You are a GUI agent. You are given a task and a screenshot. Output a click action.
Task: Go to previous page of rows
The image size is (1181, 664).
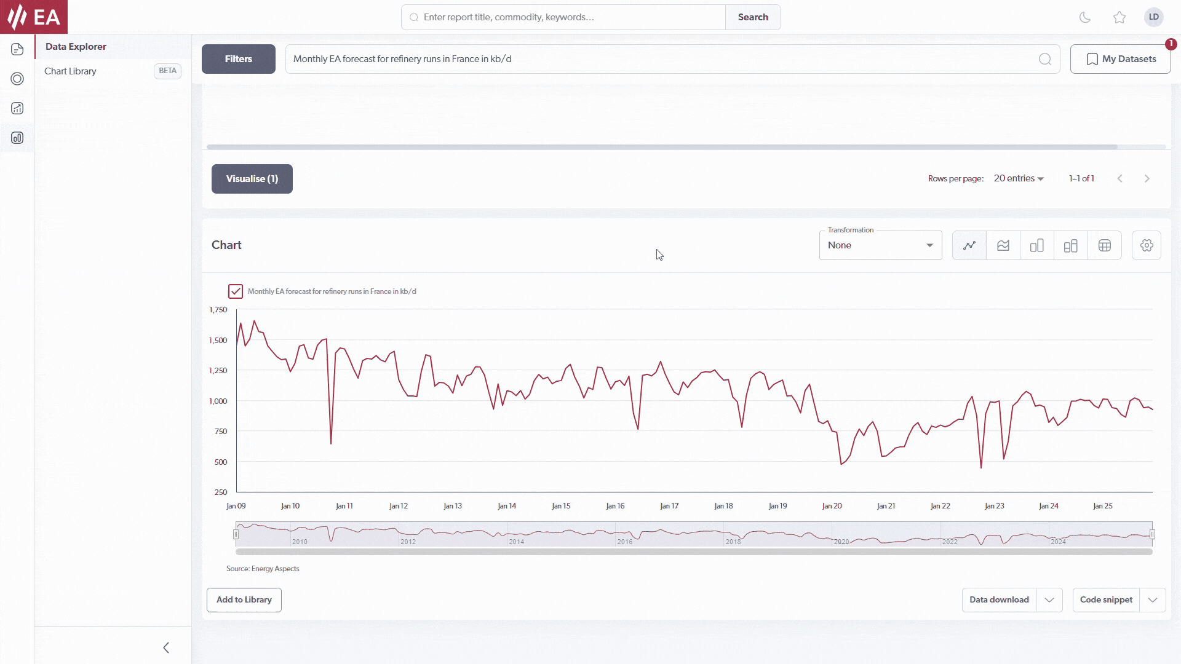tap(1120, 178)
